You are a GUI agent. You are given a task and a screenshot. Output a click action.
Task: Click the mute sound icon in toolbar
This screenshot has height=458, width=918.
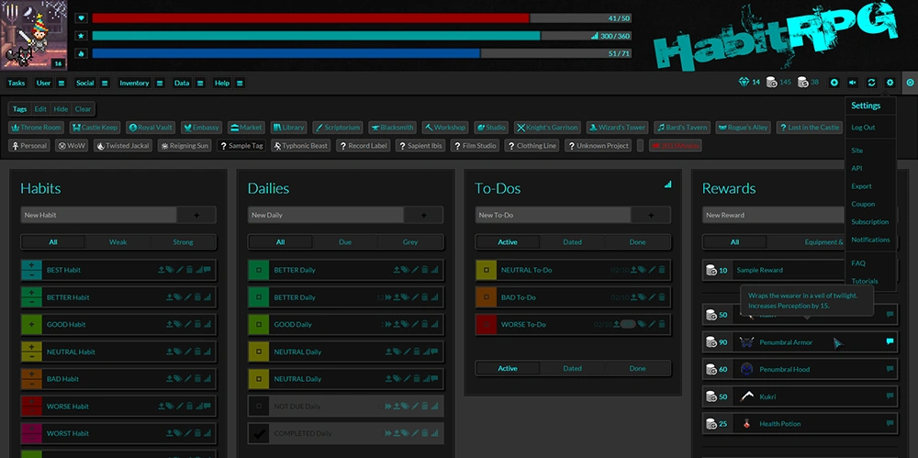click(x=853, y=84)
